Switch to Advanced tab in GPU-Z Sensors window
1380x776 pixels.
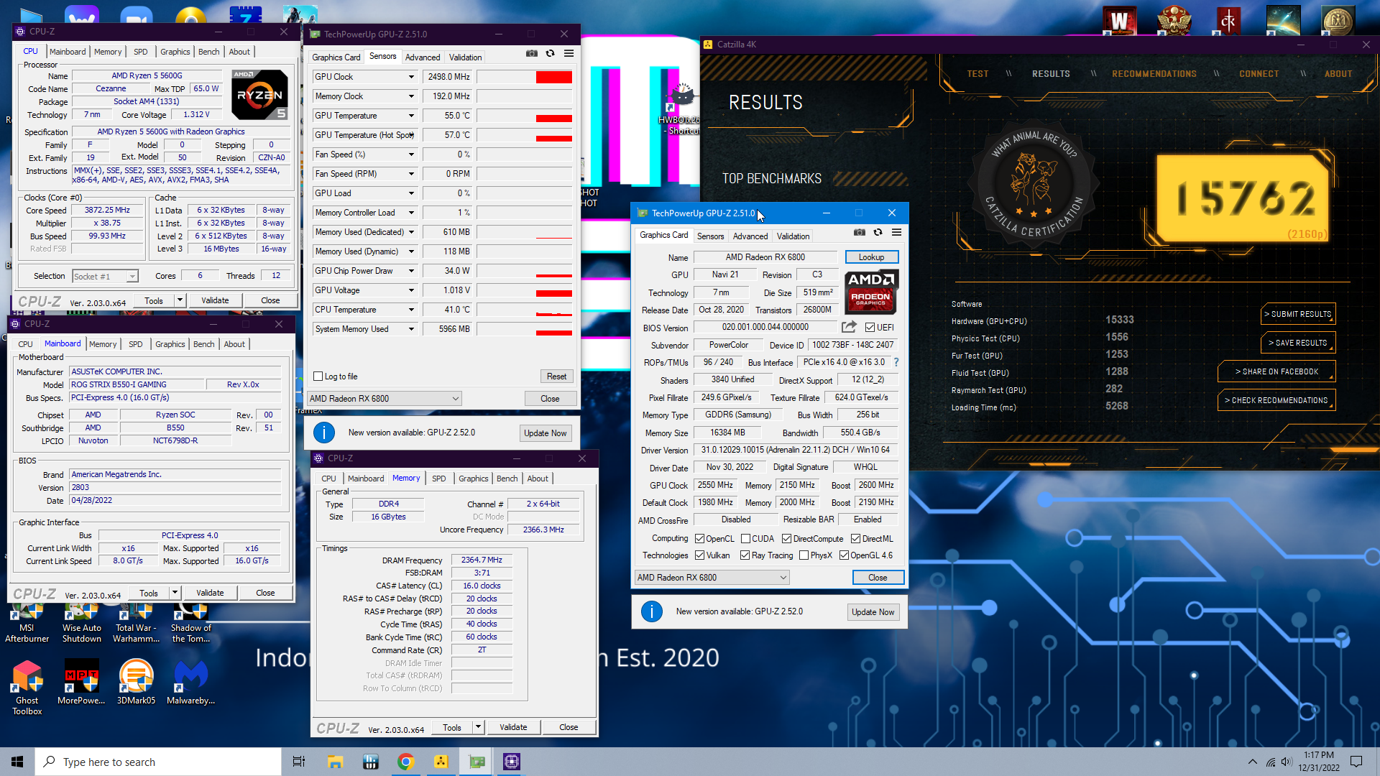[x=423, y=57]
